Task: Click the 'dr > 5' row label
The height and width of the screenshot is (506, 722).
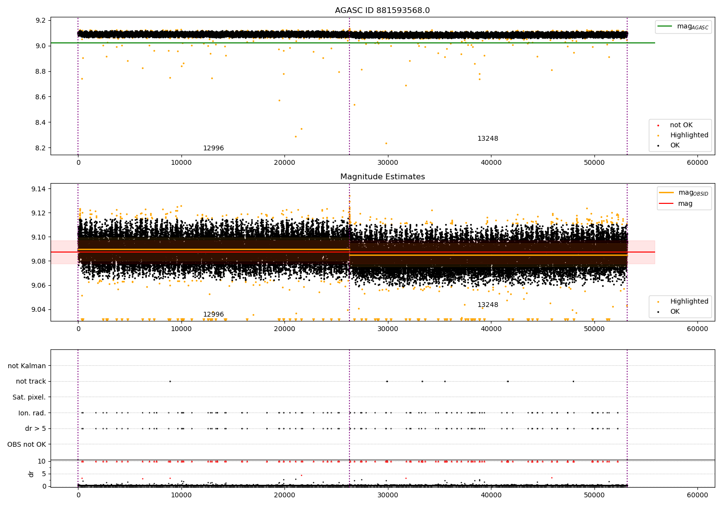Action: (36, 428)
